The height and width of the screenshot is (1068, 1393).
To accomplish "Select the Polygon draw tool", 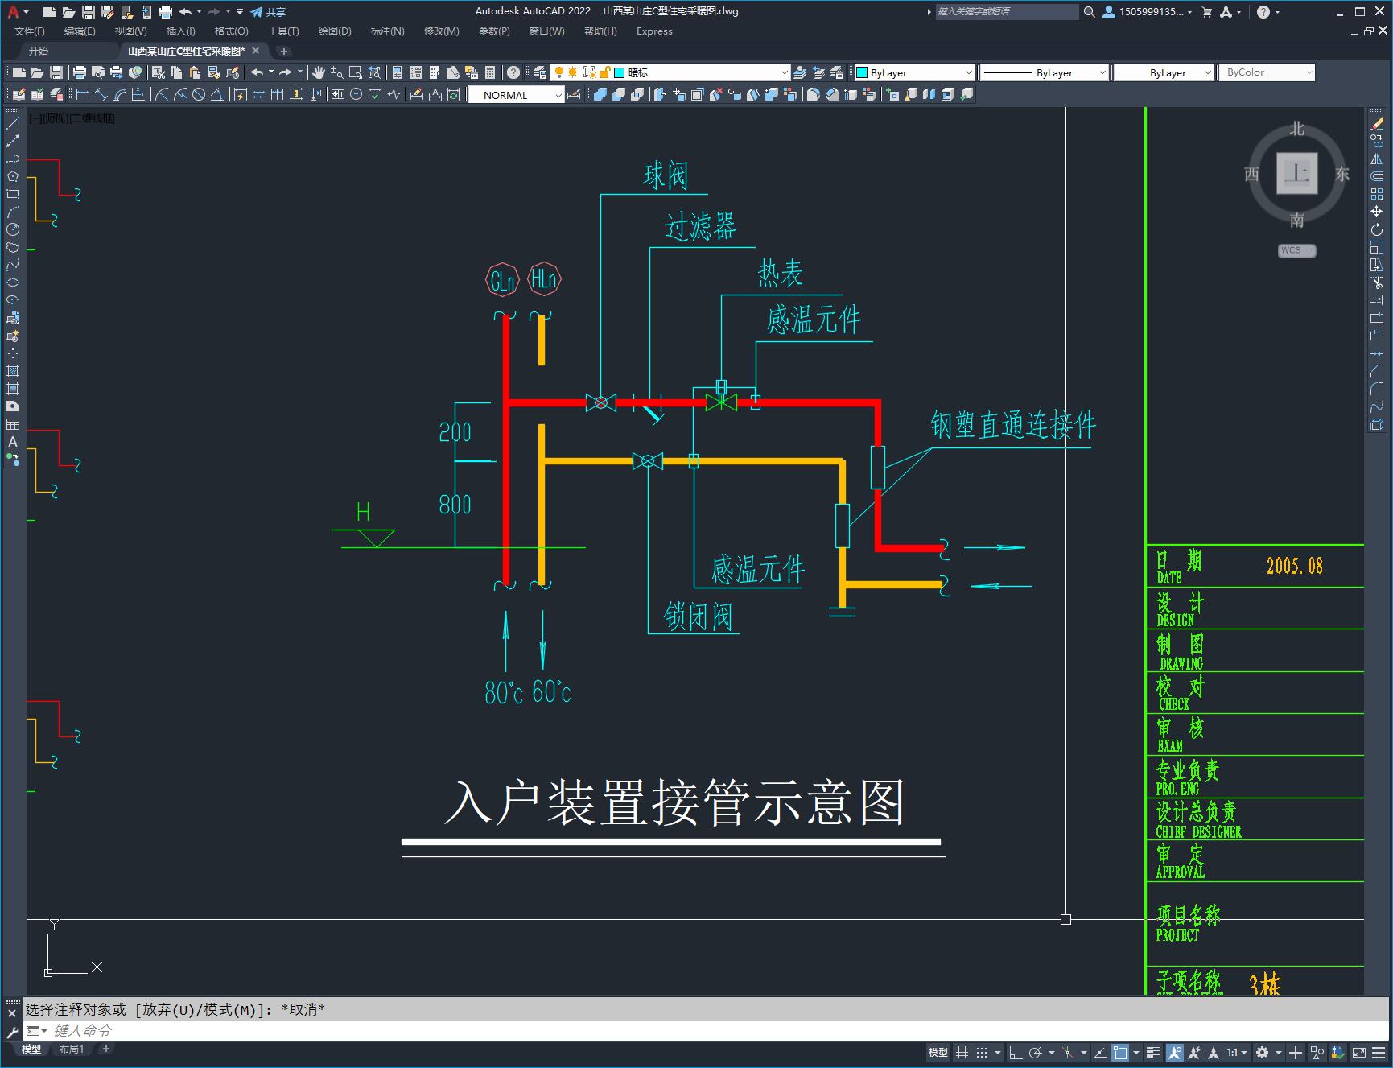I will click(13, 176).
